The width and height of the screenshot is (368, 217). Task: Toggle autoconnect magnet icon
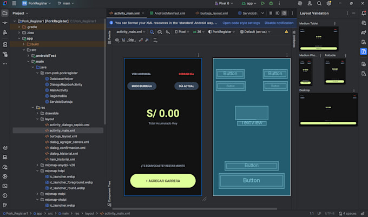tap(123, 40)
